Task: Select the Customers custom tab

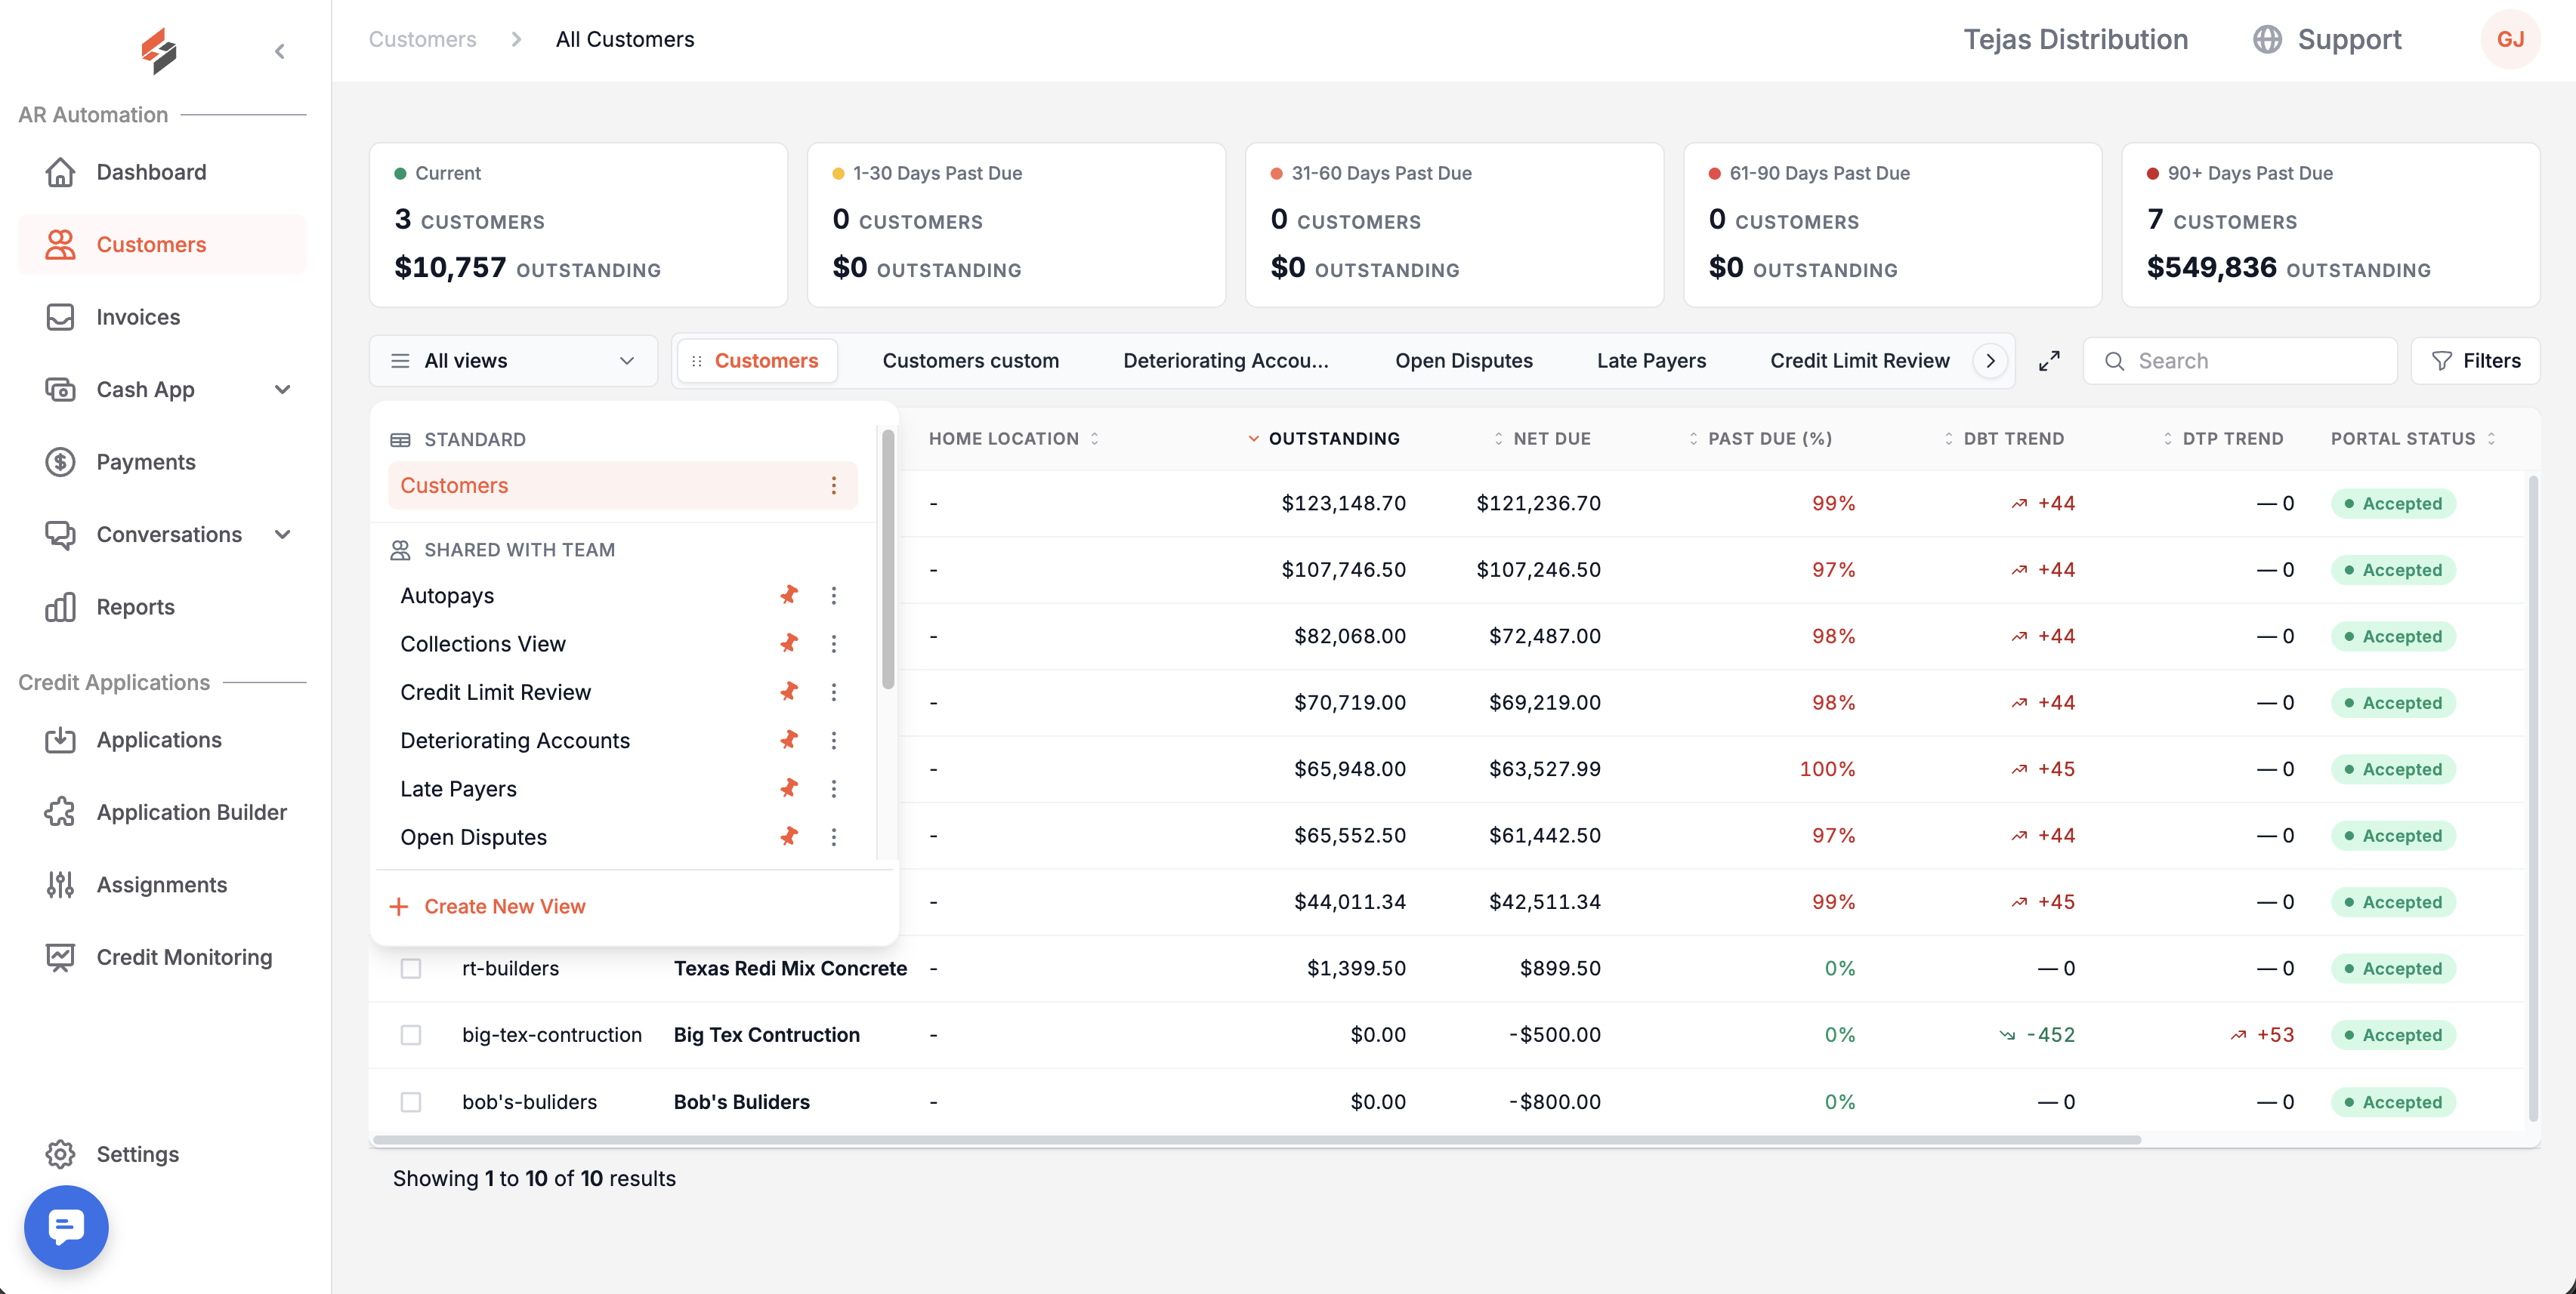Action: pos(970,361)
